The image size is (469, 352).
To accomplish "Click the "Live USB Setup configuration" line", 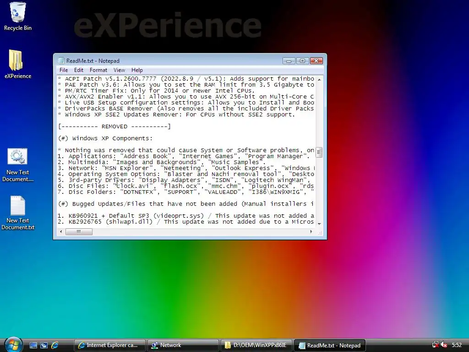I will pos(186,103).
